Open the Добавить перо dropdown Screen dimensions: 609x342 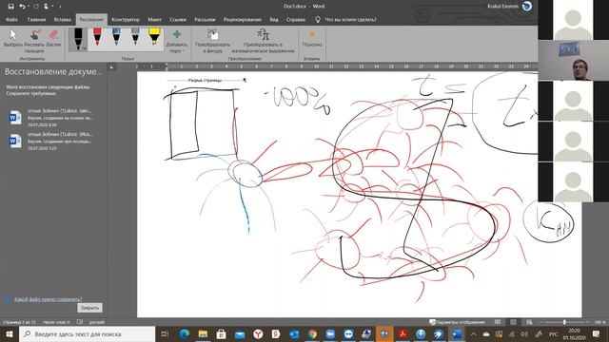176,41
